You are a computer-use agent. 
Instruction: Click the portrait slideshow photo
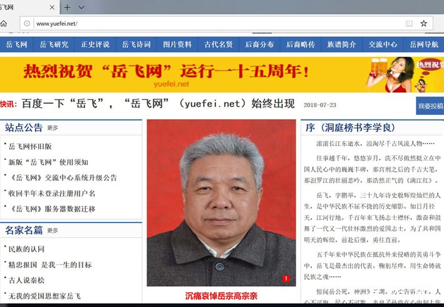pos(221,203)
